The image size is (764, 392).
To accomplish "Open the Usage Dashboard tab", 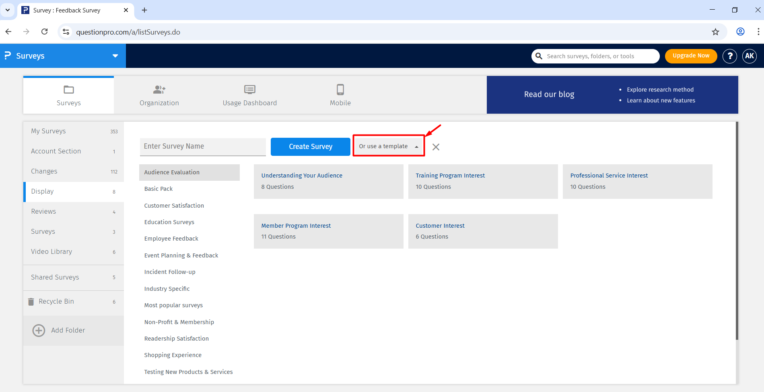I will (x=250, y=96).
